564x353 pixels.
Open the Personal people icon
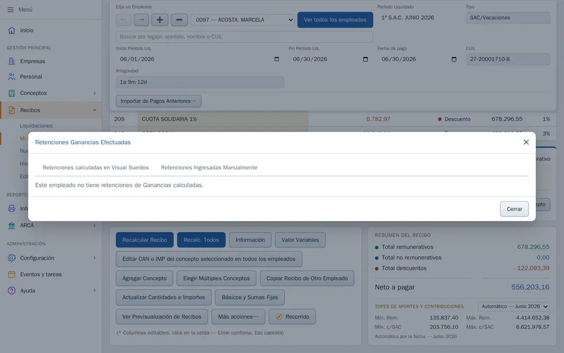[12, 76]
